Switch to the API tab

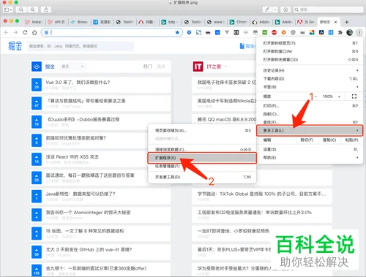56,22
